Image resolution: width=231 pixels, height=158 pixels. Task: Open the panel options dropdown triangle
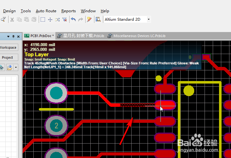pos(8,36)
